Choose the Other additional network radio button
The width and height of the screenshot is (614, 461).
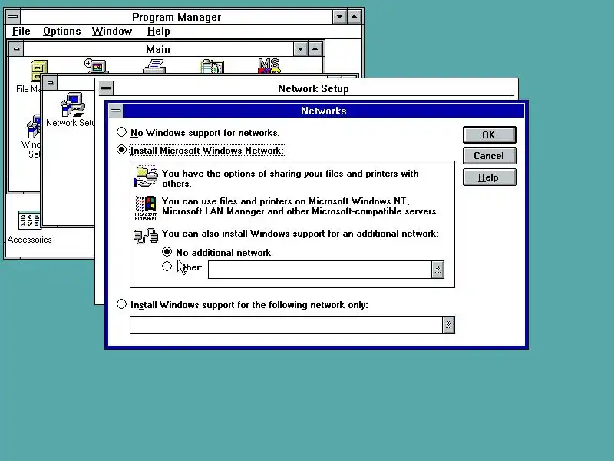[x=167, y=267]
